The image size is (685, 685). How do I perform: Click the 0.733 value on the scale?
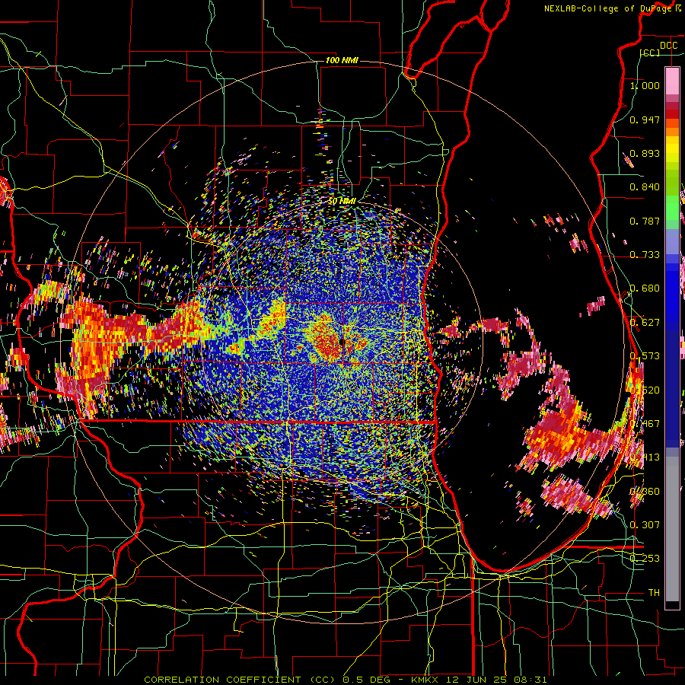(x=645, y=255)
